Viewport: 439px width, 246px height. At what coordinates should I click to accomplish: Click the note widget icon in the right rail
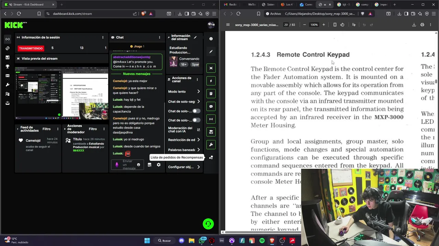pyautogui.click(x=211, y=94)
